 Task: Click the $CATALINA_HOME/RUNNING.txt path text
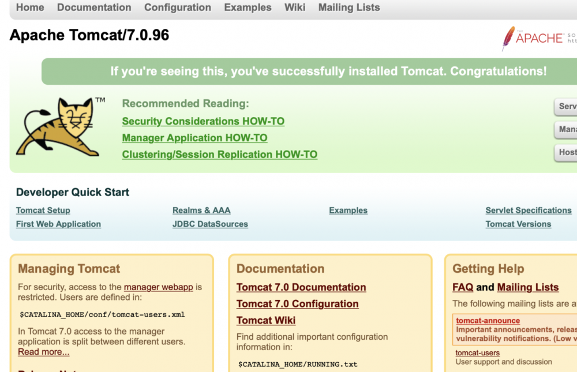298,365
